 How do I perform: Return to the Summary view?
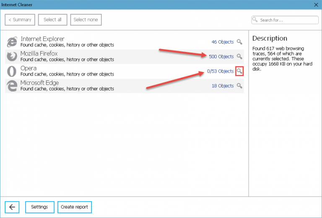[20, 20]
